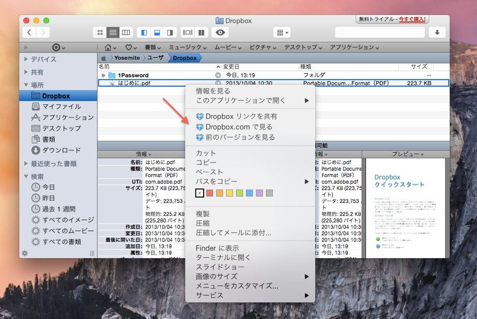
Task: Toggle the left sidebar panel
Action: click(x=144, y=33)
